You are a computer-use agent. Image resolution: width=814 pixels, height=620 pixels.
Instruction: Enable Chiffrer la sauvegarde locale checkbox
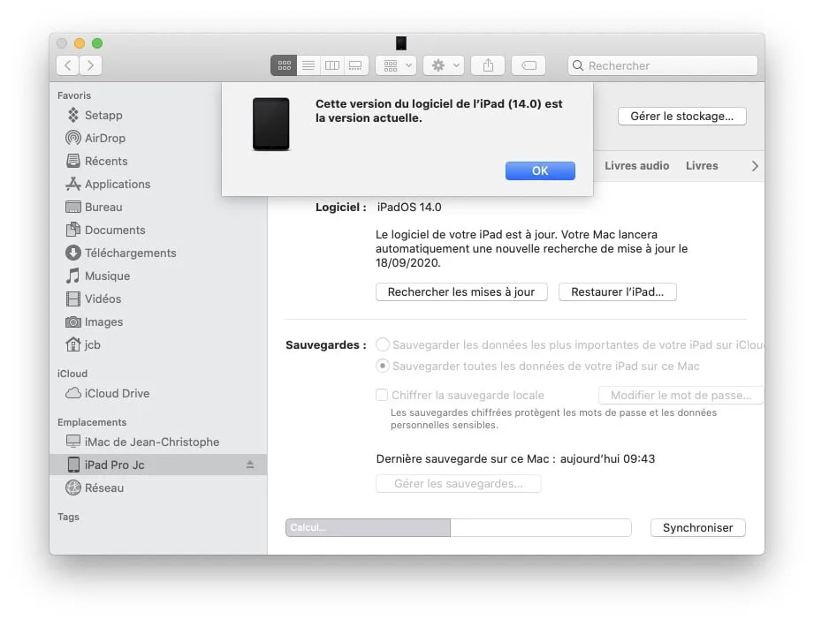382,395
